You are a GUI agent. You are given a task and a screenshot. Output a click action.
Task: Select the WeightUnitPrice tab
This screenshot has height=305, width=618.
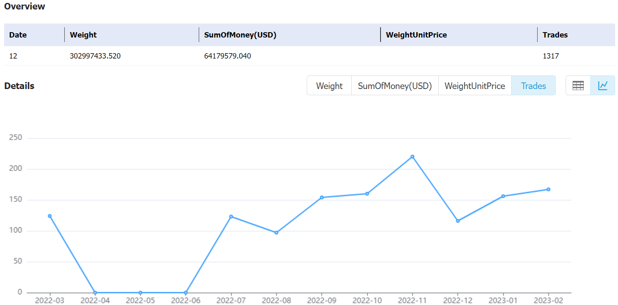[475, 86]
